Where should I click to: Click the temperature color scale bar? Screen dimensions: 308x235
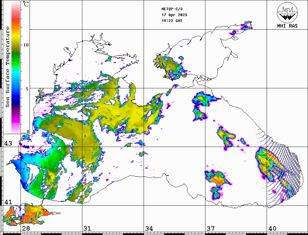coord(16,67)
